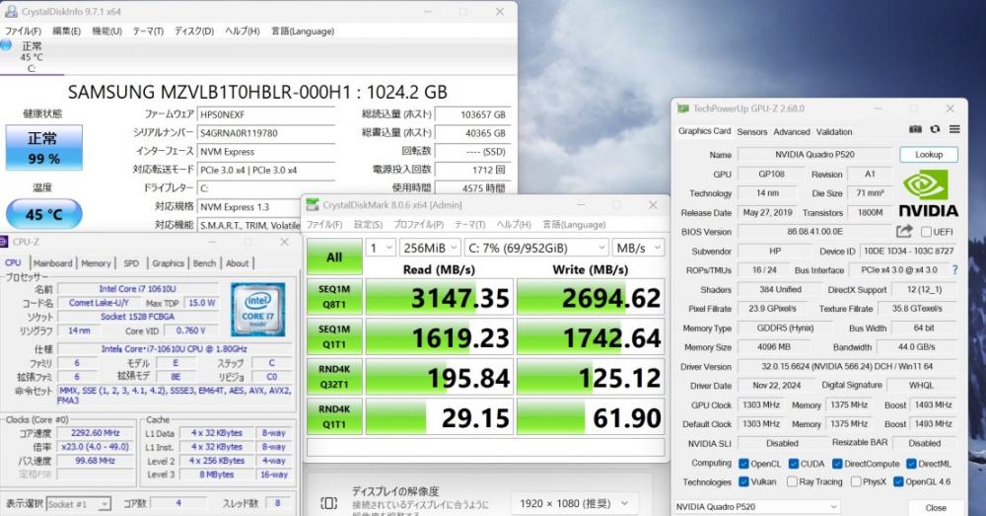The height and width of the screenshot is (516, 986).
Task: Click BIOS version share/export icon
Action: [904, 231]
